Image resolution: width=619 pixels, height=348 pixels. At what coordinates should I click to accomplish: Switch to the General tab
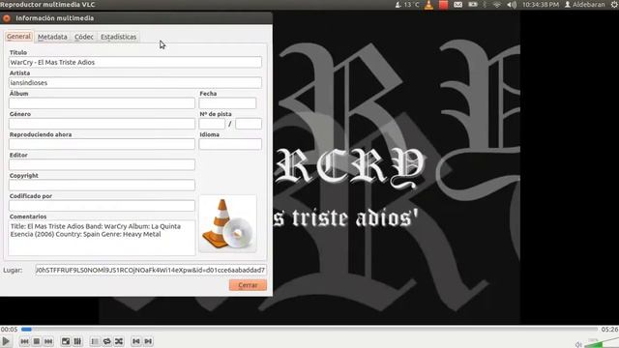pos(18,37)
